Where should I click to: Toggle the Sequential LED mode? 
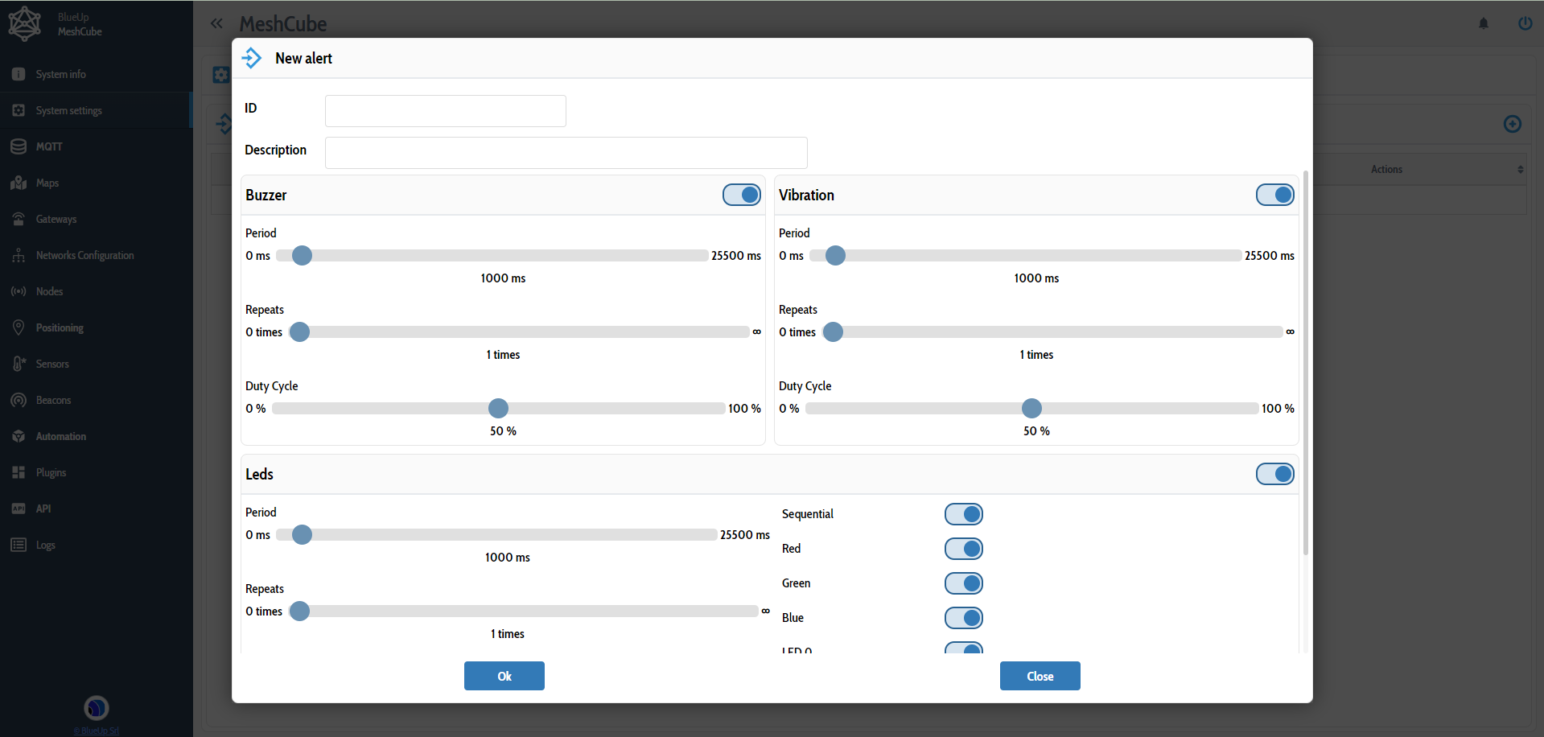(963, 514)
